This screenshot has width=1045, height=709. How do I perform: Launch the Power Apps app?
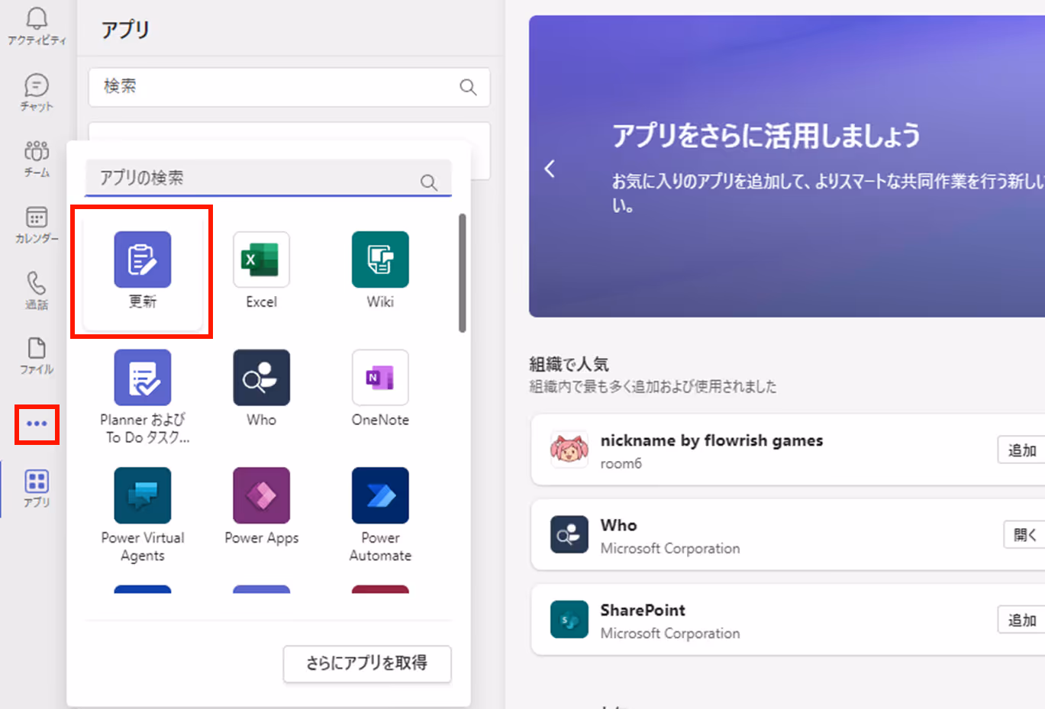point(261,495)
